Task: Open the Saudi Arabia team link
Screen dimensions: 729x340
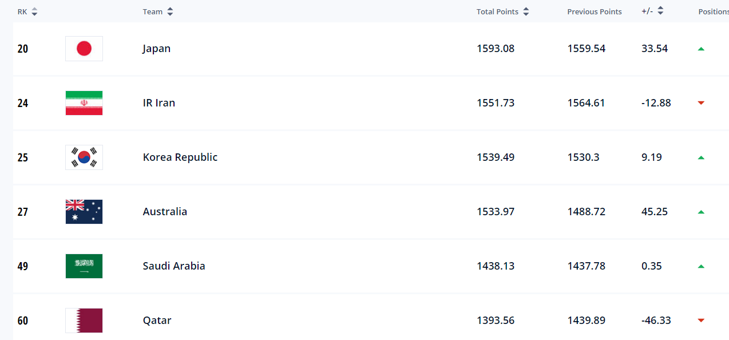Action: 173,266
